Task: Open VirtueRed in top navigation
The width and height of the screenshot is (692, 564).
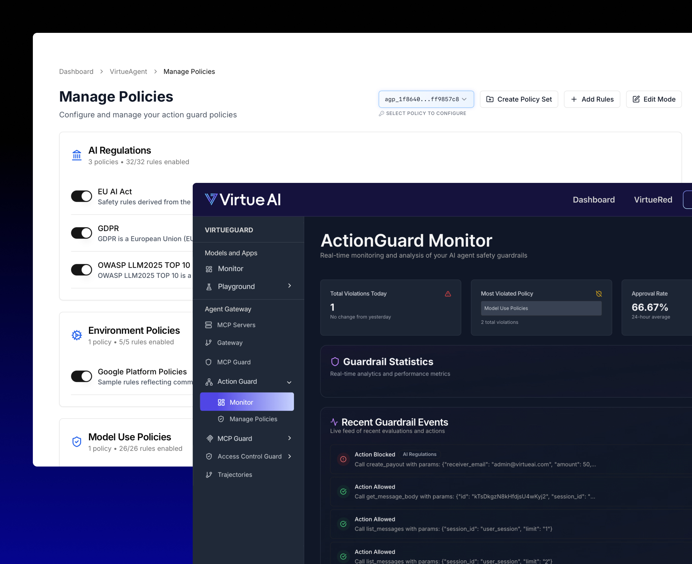Action: [x=653, y=200]
